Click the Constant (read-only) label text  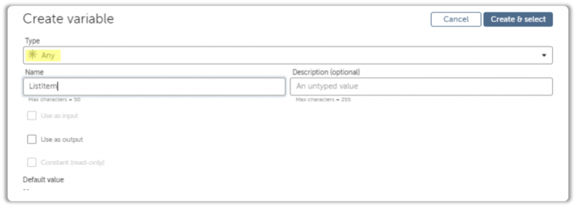click(x=73, y=163)
